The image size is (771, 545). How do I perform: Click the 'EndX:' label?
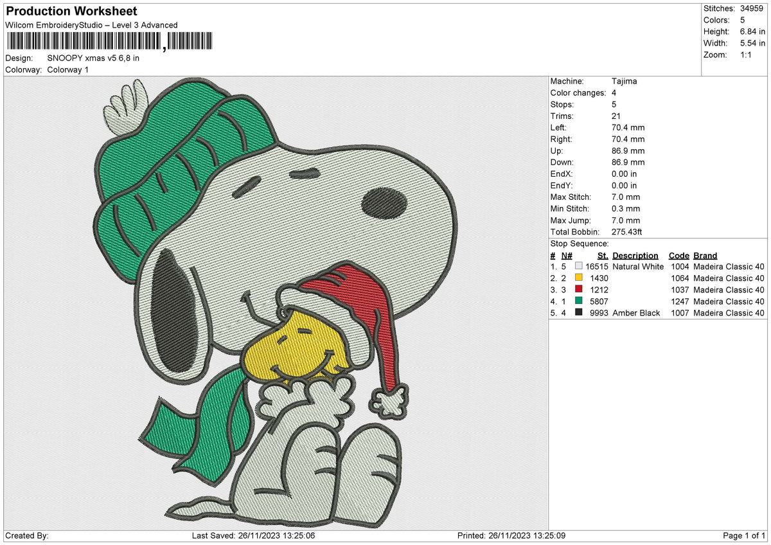[561, 174]
